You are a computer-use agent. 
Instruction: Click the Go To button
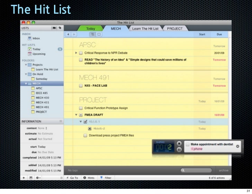tap(72, 178)
